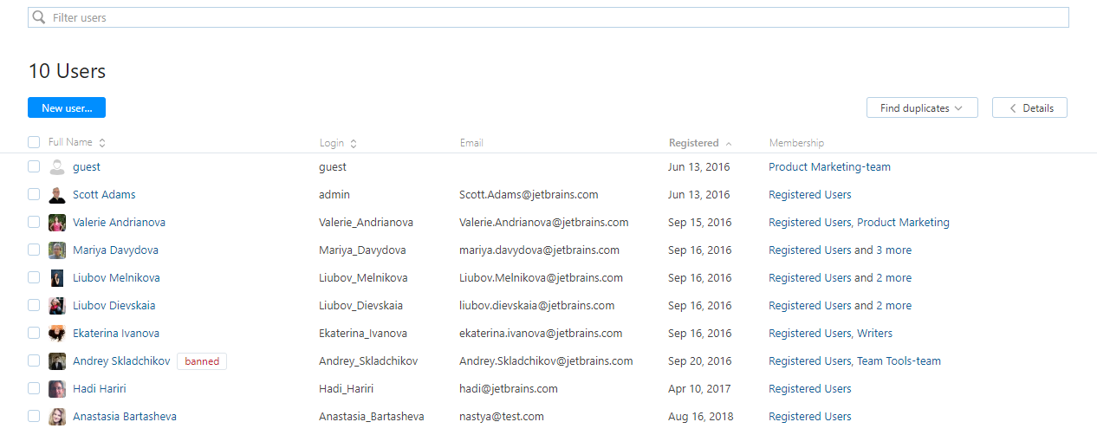
Task: Check the box for Anastasia Bartasheva
Action: pyautogui.click(x=34, y=416)
